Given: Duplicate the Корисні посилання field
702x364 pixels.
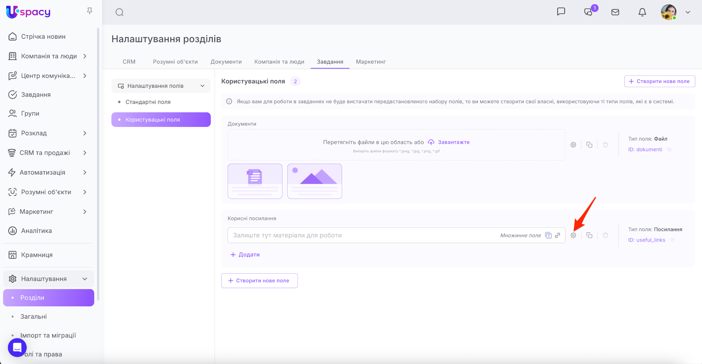Looking at the screenshot, I should (589, 235).
